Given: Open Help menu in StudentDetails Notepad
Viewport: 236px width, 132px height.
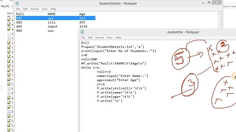Looking at the screenshot, I should coord(53,9).
